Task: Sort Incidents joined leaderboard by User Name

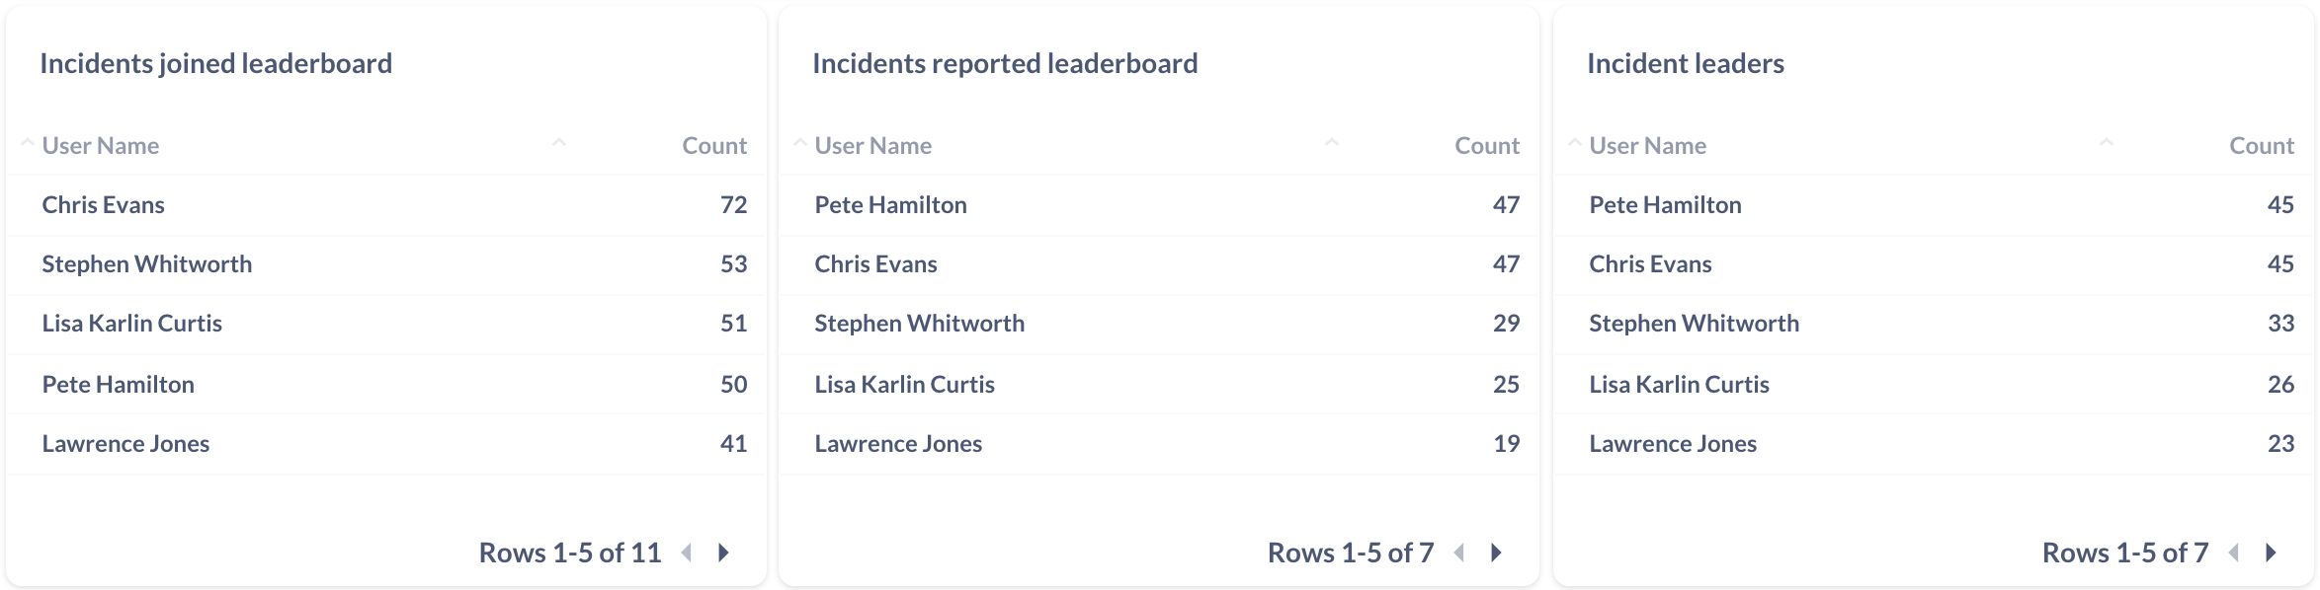Action: (100, 146)
